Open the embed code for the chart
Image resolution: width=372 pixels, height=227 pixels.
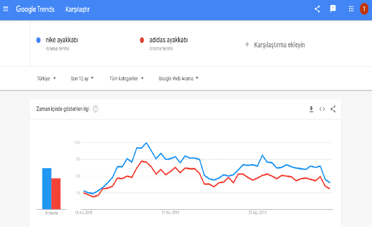(322, 109)
